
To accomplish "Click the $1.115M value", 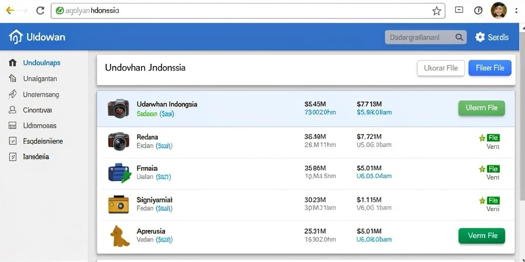I will click(369, 200).
